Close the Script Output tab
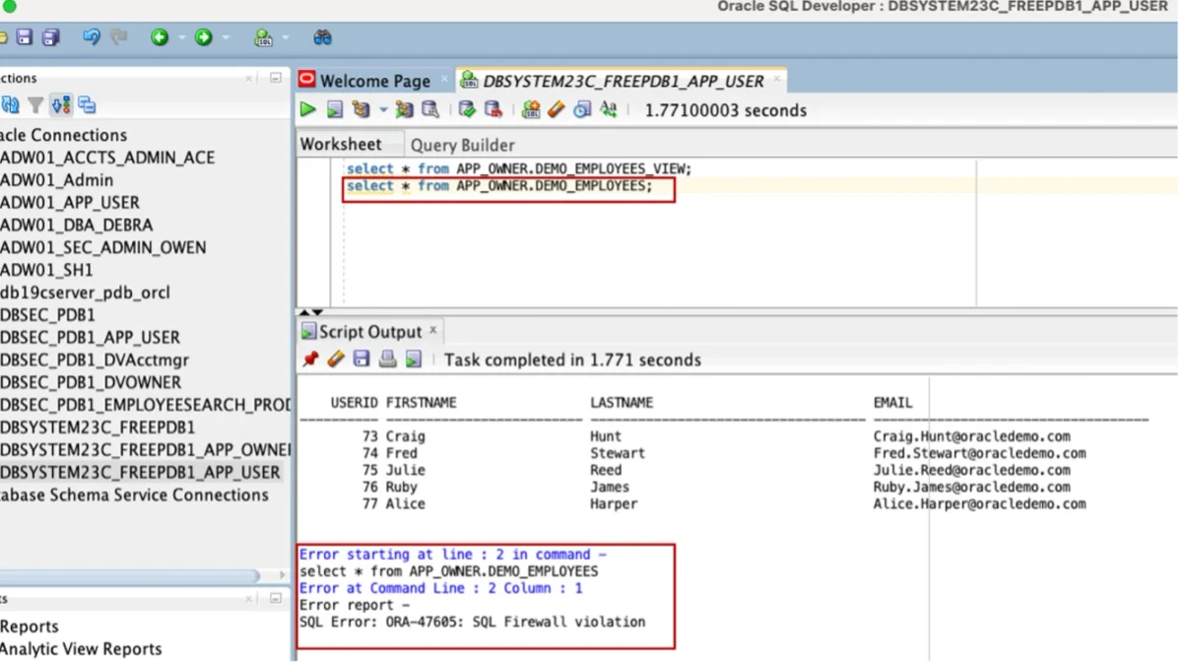The height and width of the screenshot is (665, 1182). 432,330
